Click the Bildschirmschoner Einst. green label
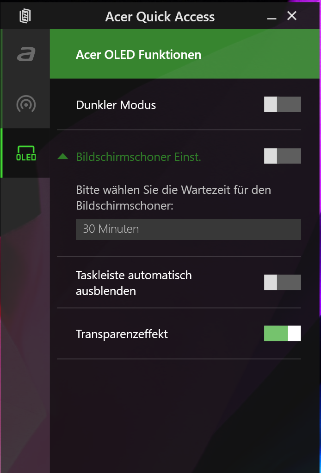321x473 pixels. [138, 157]
